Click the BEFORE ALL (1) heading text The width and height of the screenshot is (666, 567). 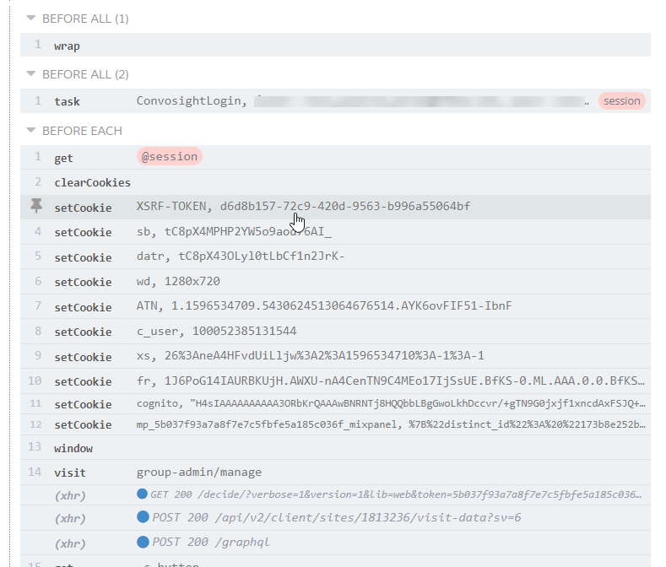[x=85, y=19]
